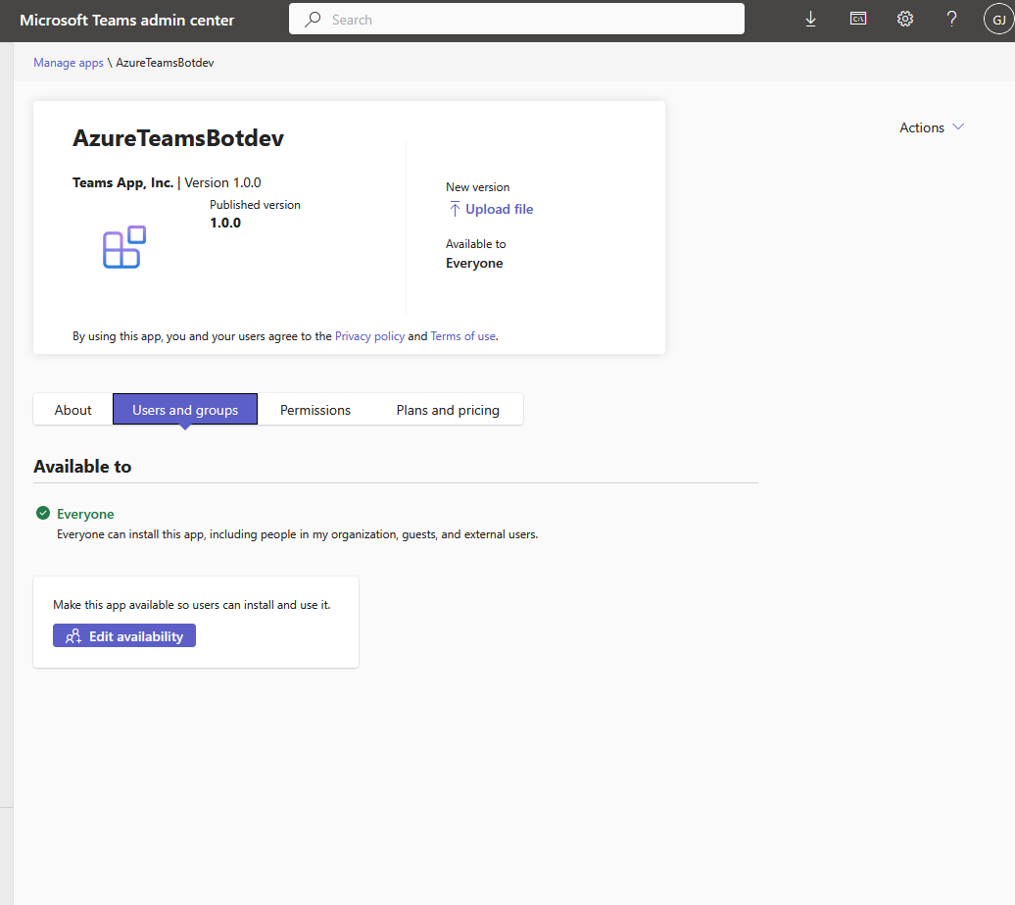The height and width of the screenshot is (905, 1015).
Task: Click the green Everyone availability label
Action: pyautogui.click(x=85, y=514)
